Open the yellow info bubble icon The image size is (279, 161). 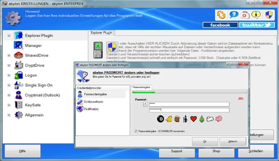256,15
